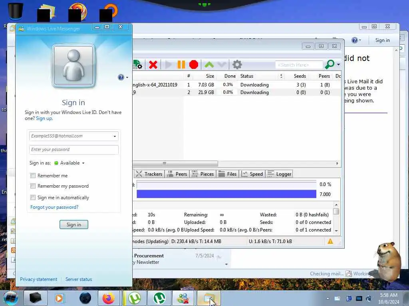Select the 7.03 GB torrent row

click(236, 85)
